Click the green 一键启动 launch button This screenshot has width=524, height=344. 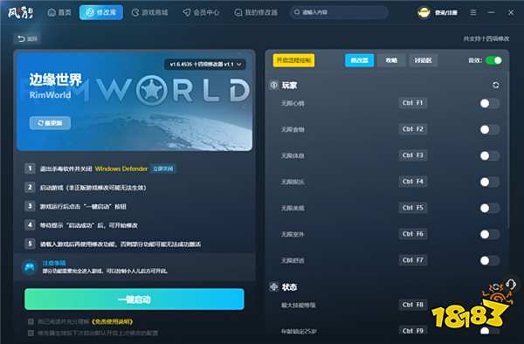pyautogui.click(x=134, y=299)
